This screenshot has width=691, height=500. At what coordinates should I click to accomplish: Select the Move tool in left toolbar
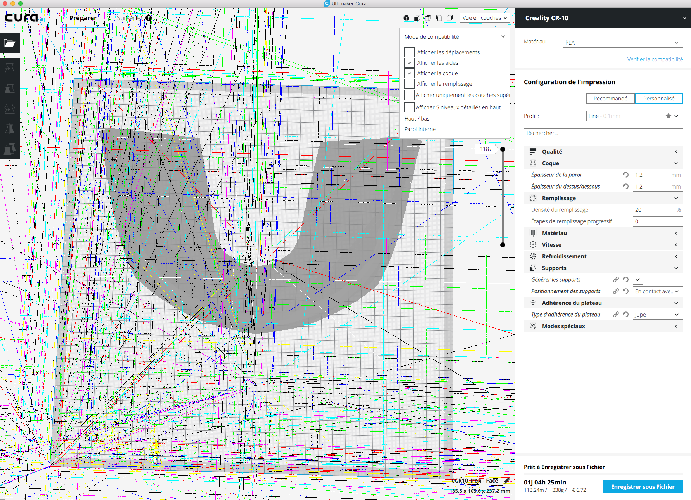(x=10, y=68)
